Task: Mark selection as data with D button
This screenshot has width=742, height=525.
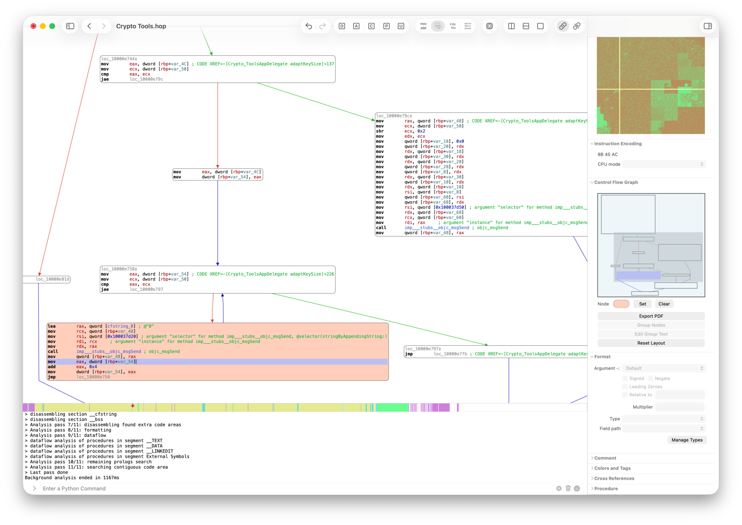Action: coord(342,26)
